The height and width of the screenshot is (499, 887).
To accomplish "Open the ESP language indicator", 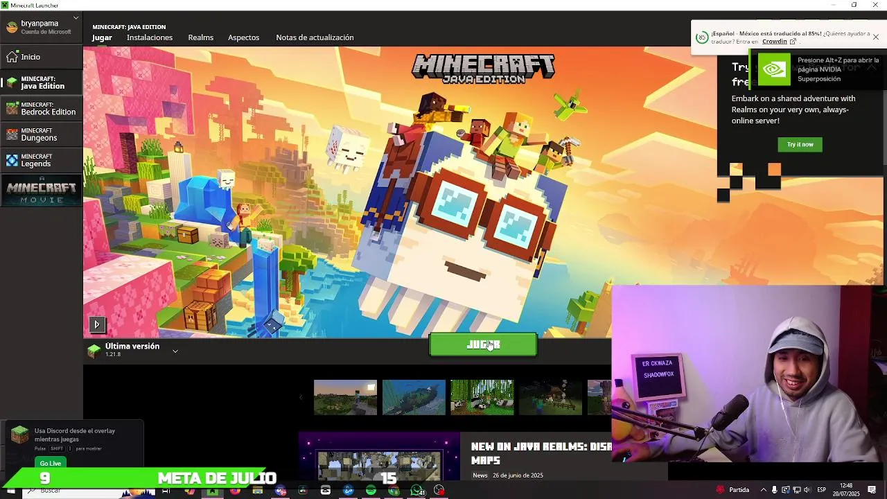I will click(822, 490).
